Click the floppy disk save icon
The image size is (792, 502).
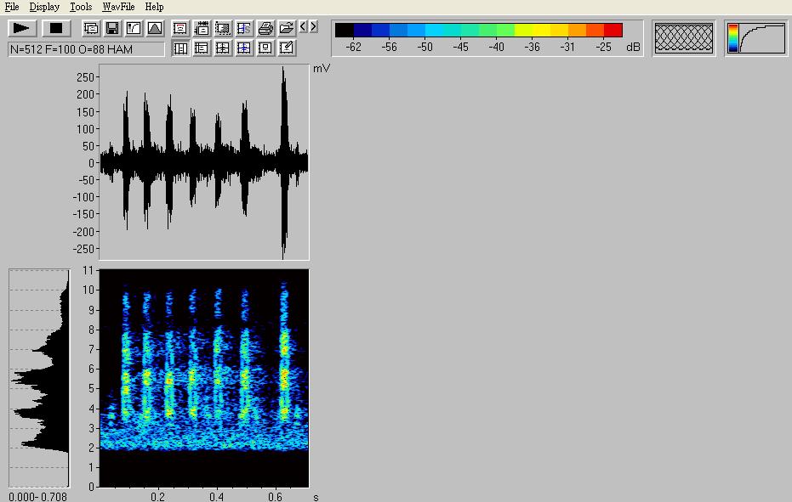pos(112,28)
